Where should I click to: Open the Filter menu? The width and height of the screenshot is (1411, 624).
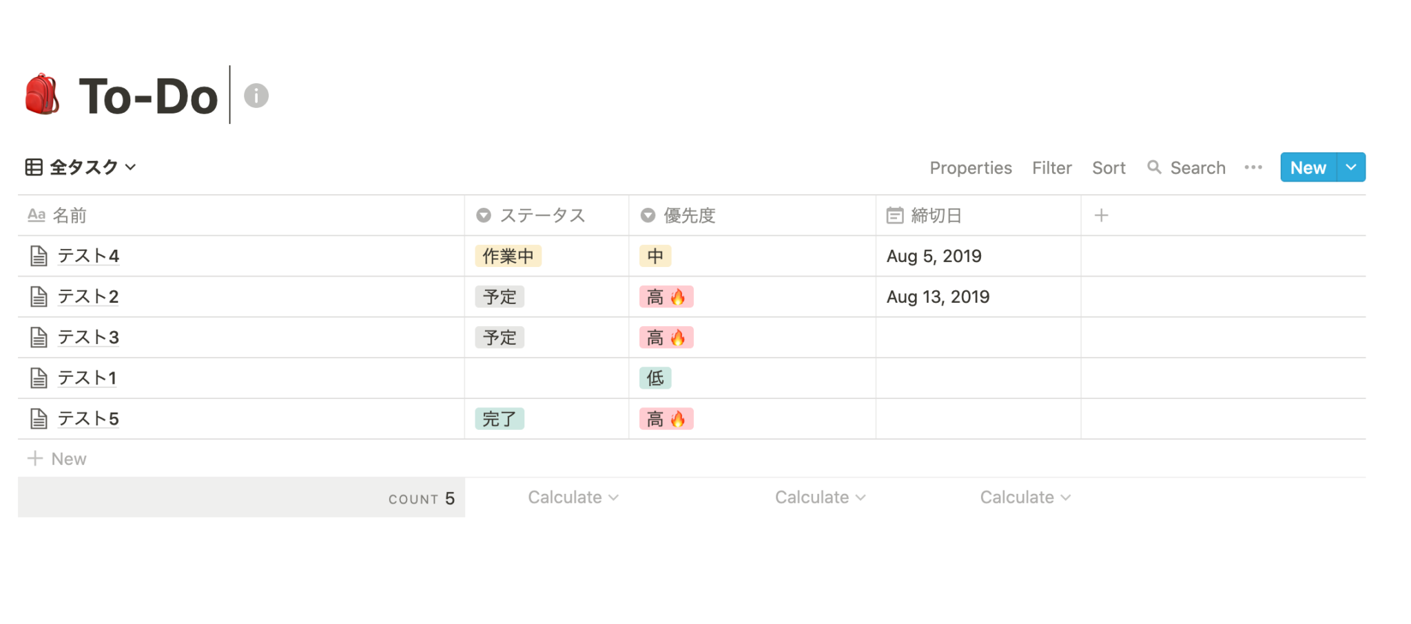click(1051, 168)
